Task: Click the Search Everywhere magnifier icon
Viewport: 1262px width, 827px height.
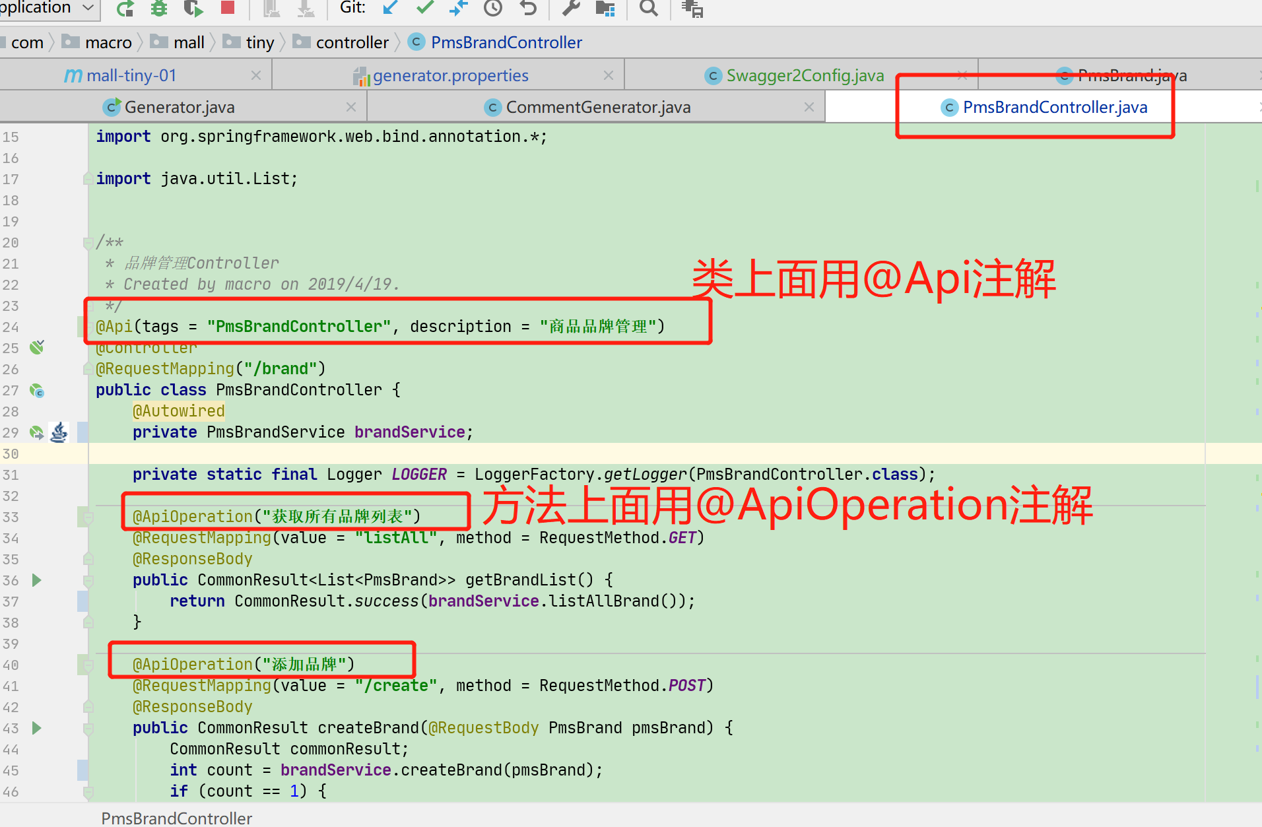Action: (649, 8)
